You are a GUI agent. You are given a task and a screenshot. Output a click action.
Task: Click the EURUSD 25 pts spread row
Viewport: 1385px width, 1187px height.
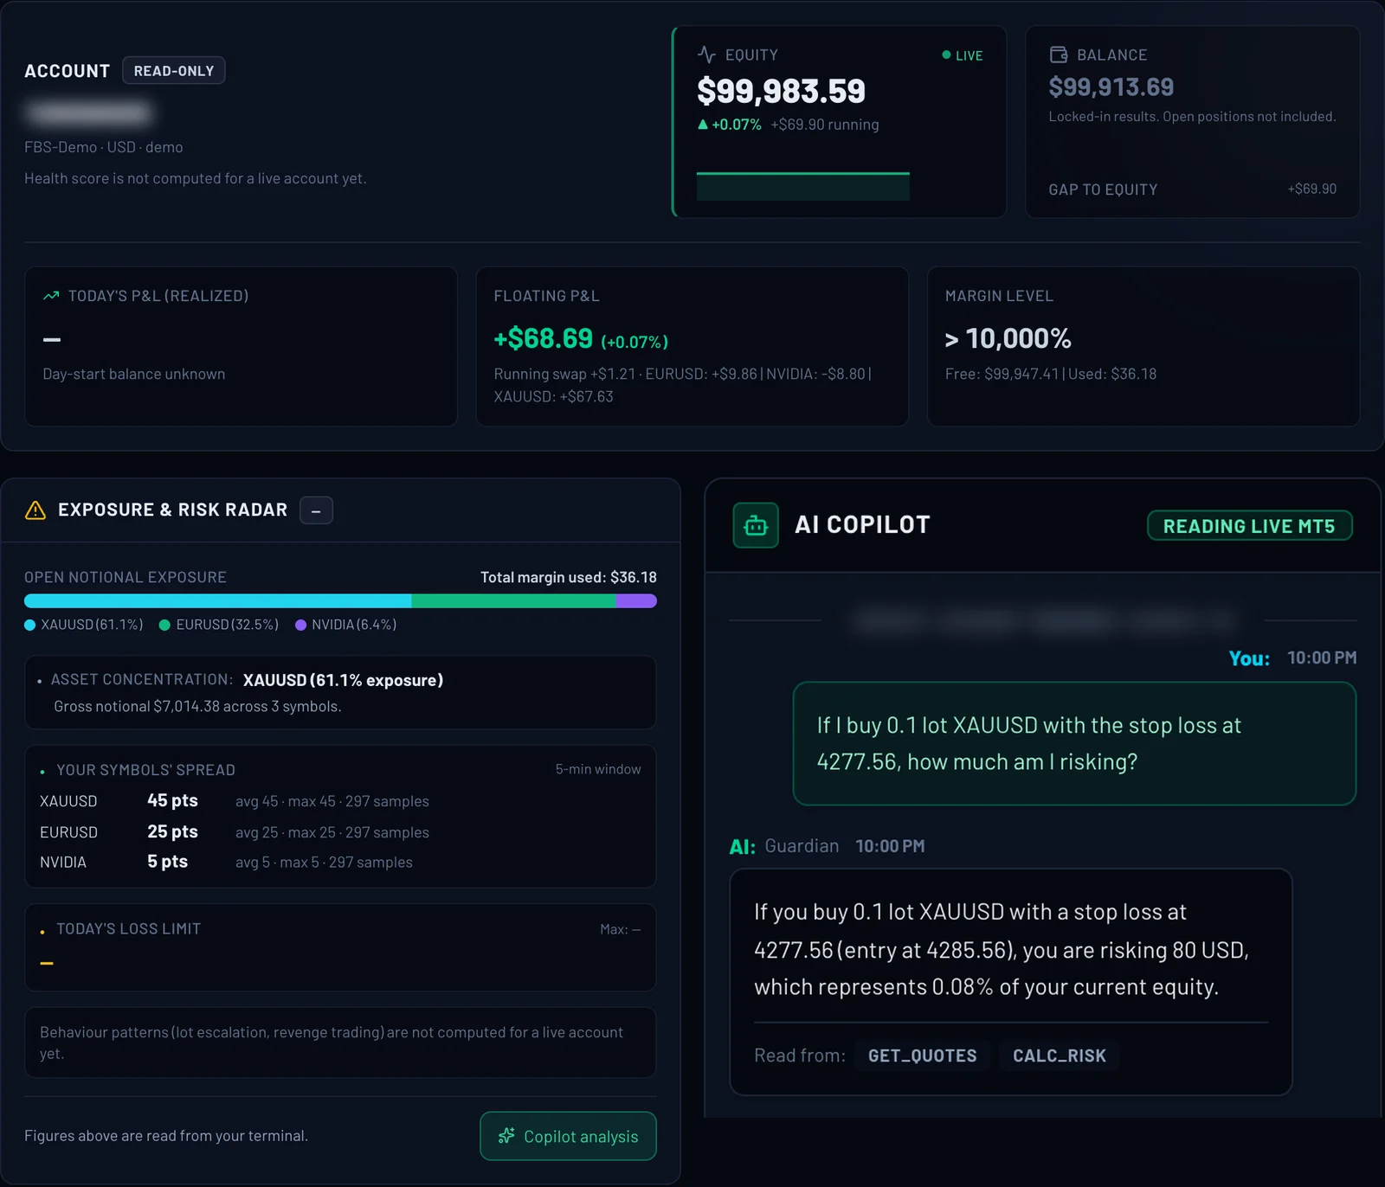(x=340, y=832)
